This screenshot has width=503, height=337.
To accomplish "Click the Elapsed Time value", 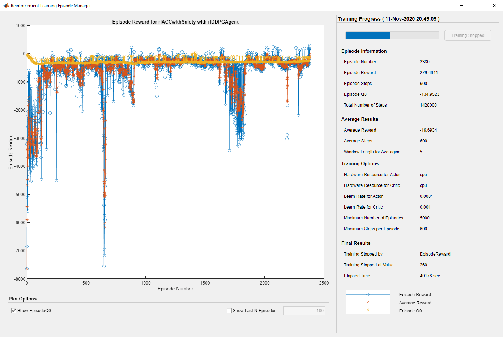I will (430, 276).
